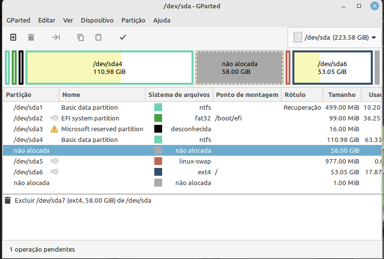Click the Copy partition toolbar icon
Screen dimensions: 384x259
tap(80, 37)
